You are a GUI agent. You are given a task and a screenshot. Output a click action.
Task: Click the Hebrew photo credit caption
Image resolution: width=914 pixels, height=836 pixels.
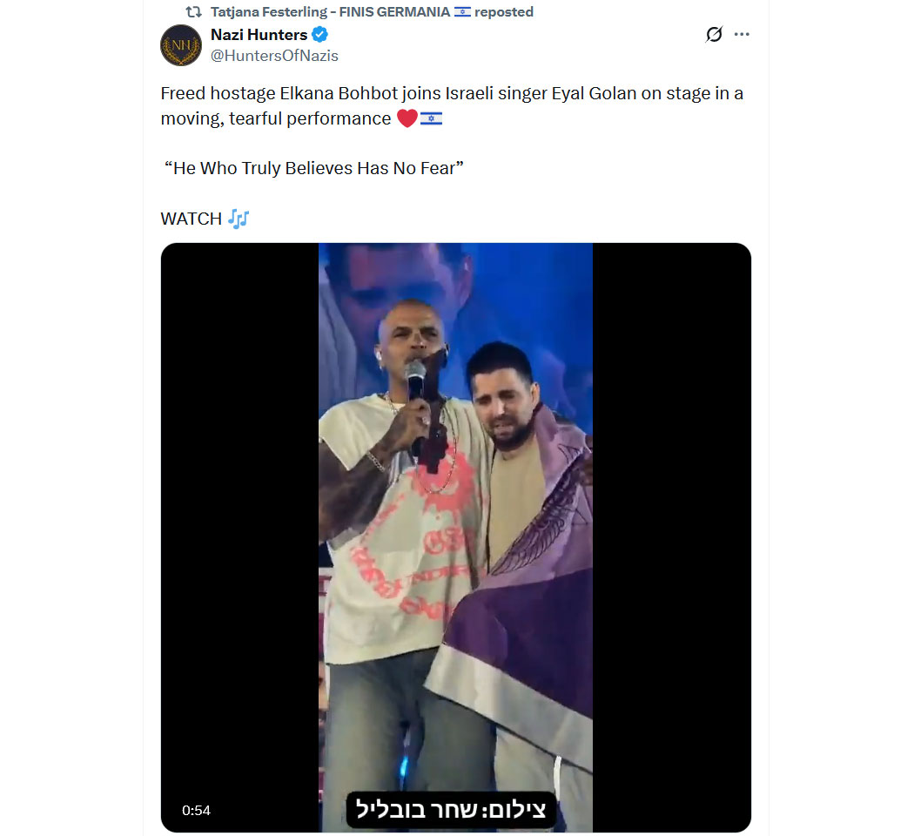[x=451, y=810]
